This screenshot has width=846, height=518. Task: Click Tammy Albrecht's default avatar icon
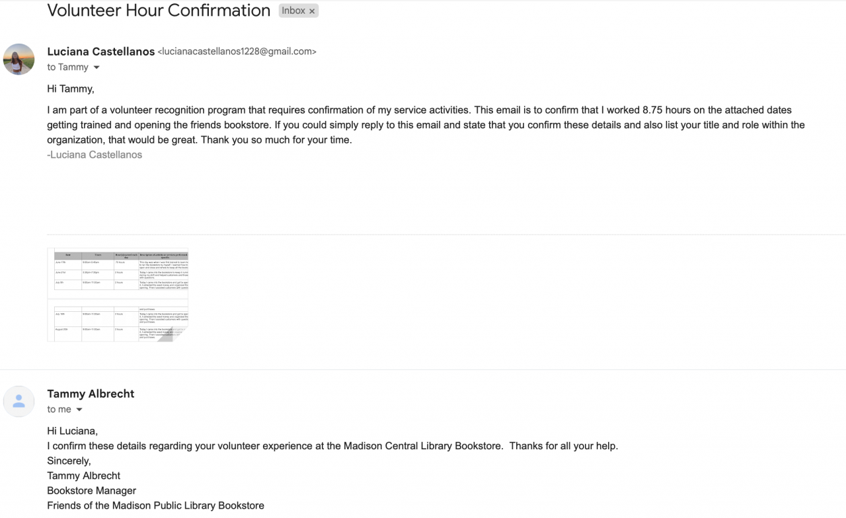19,401
